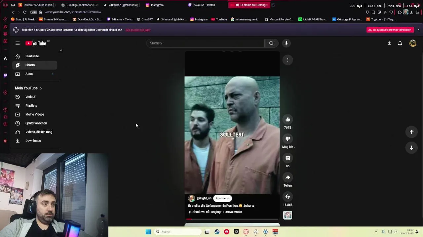Open the LA MARGARITA bookmark
This screenshot has height=237, width=423.
[x=313, y=19]
